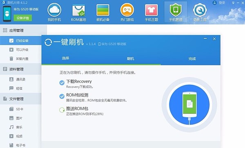Click 设备详情 green button
245x148 pixels.
click(x=23, y=18)
